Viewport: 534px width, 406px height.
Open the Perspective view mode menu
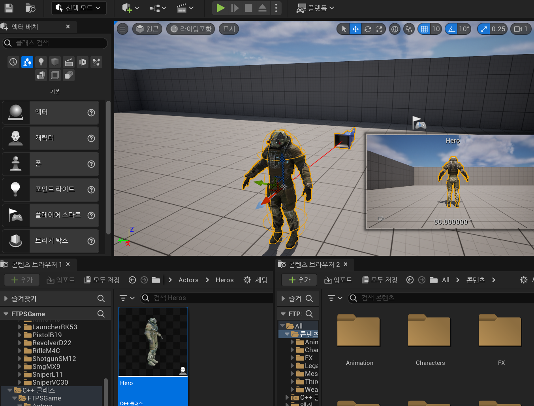coord(147,29)
